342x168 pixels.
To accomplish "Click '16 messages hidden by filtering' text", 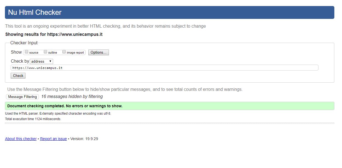I will click(72, 96).
